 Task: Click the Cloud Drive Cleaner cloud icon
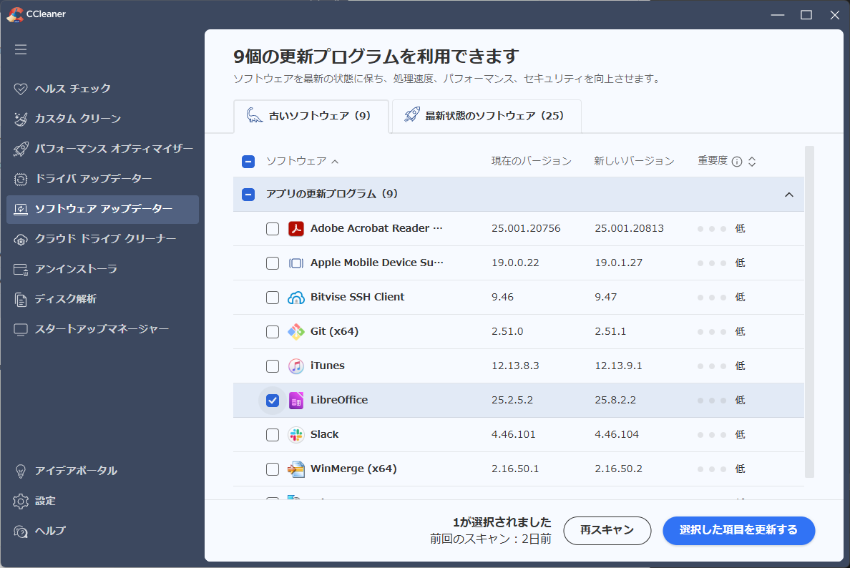(21, 239)
